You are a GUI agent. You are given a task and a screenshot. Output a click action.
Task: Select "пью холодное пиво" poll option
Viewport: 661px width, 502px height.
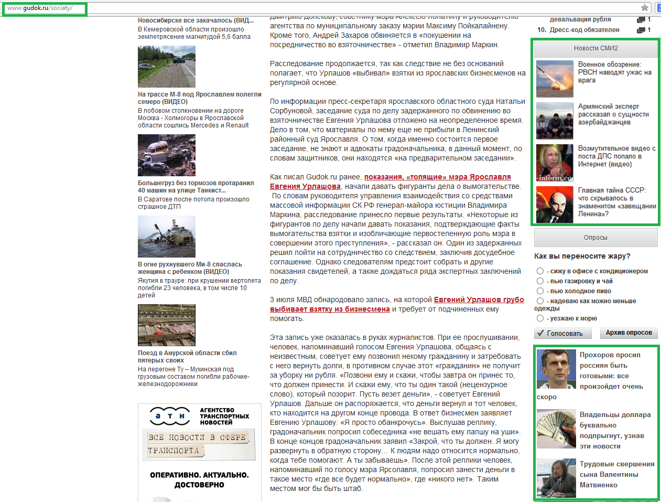pyautogui.click(x=540, y=291)
